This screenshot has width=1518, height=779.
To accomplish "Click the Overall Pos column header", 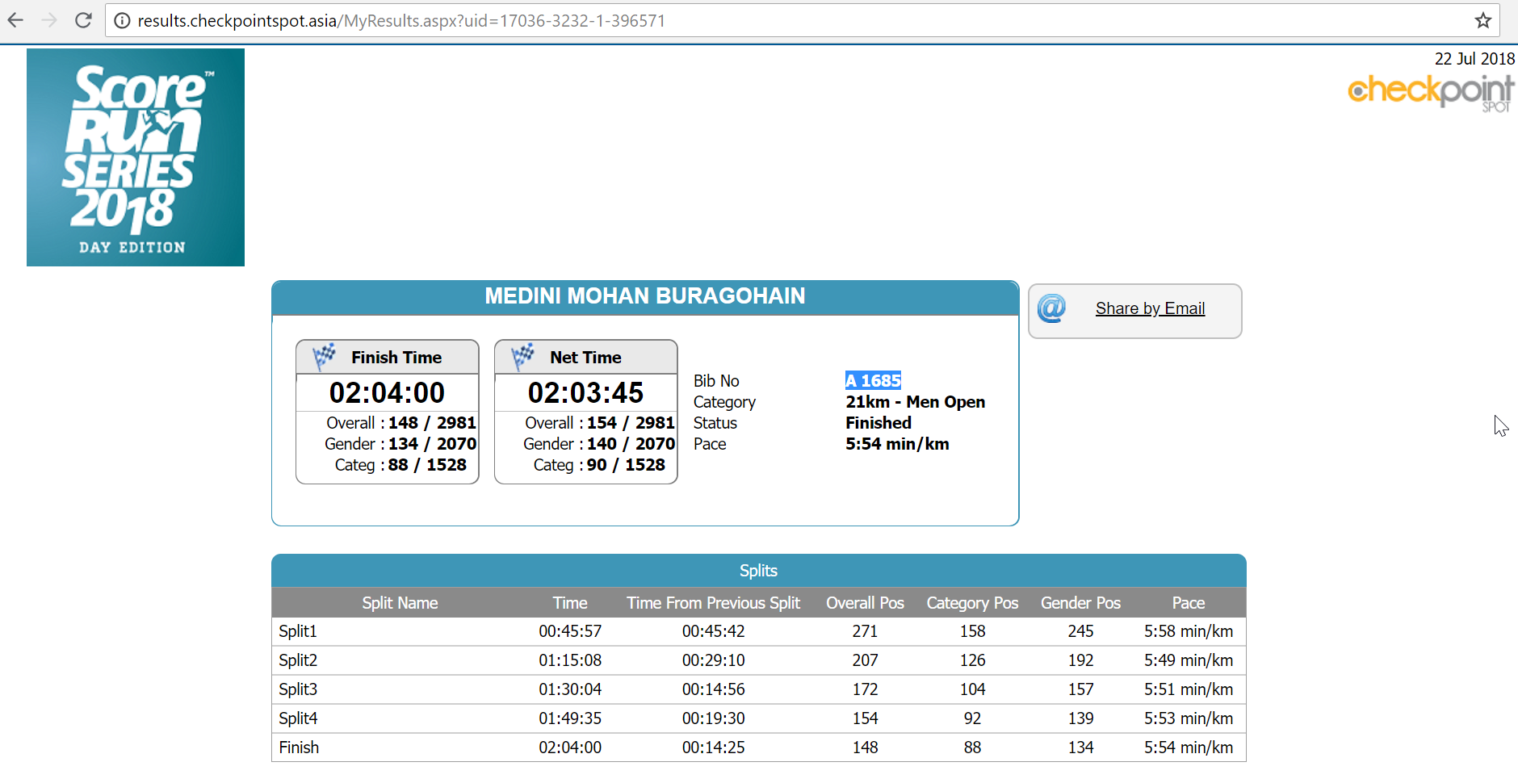I will (865, 603).
